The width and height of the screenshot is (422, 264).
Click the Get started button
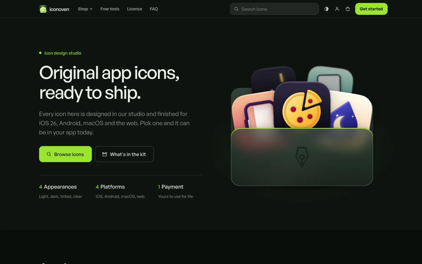coord(371,9)
